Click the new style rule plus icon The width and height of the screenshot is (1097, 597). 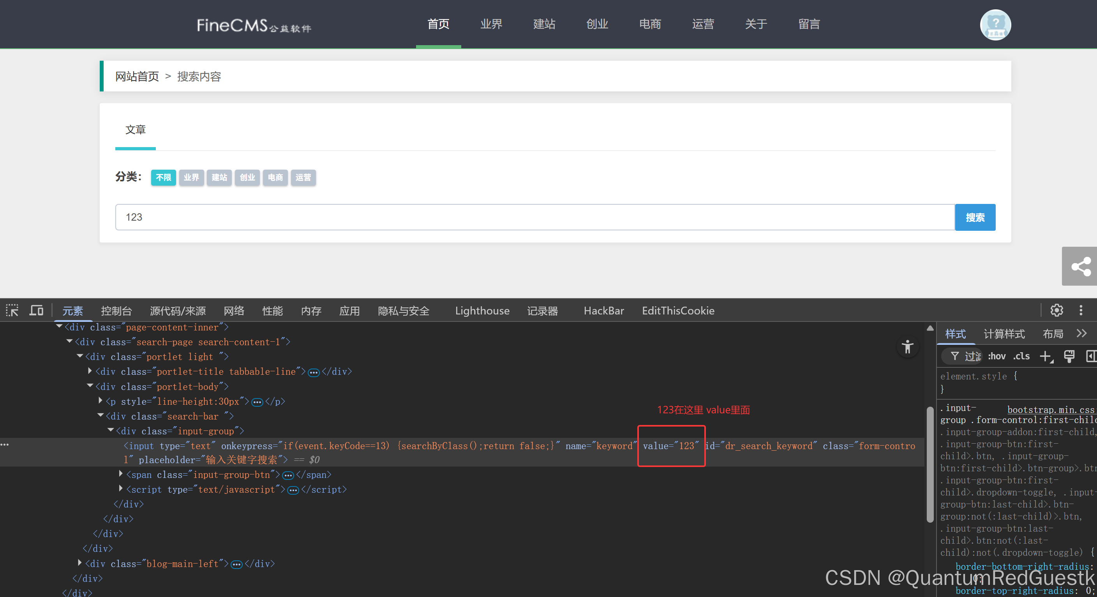pyautogui.click(x=1046, y=356)
